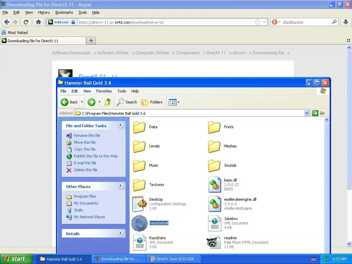
Task: Click Copy this file
Action: pos(85,149)
